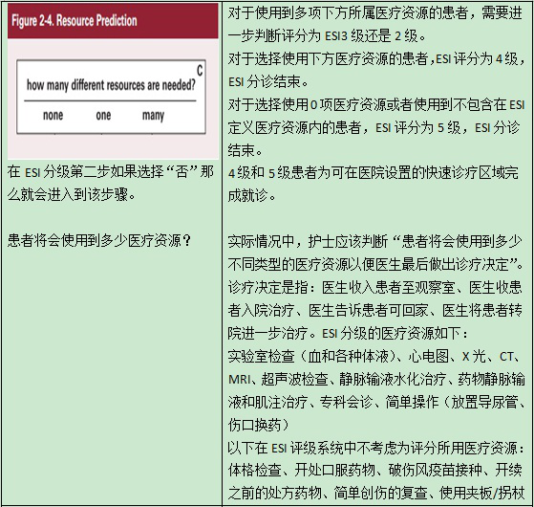This screenshot has width=534, height=507.
Task: Click 'how many different resources are needed?' text
Action: point(111,85)
